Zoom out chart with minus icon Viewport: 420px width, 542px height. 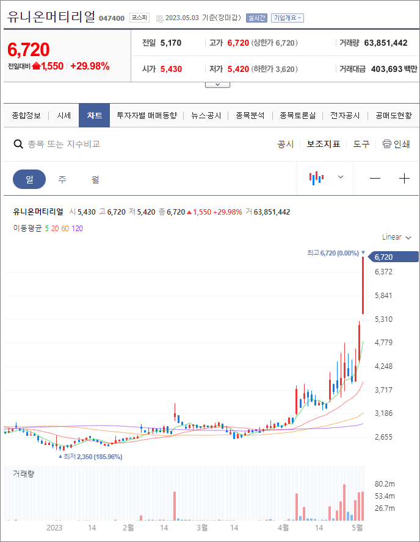(x=375, y=179)
